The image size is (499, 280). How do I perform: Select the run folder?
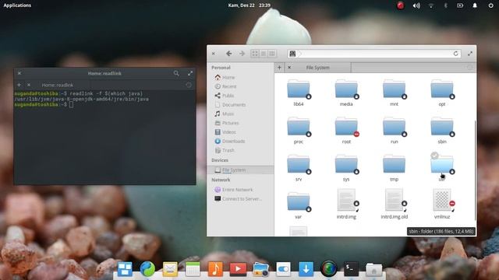tap(394, 130)
